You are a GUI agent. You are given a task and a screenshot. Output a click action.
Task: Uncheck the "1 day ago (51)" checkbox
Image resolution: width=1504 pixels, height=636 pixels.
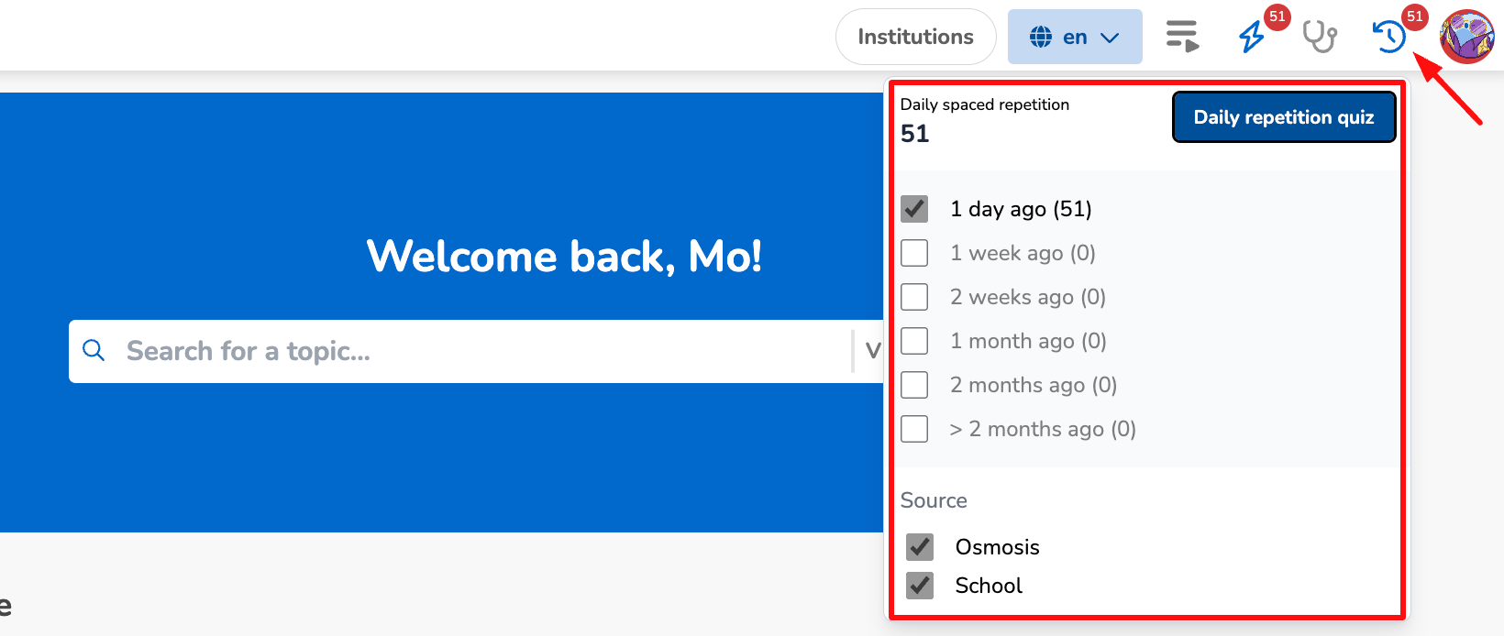914,209
